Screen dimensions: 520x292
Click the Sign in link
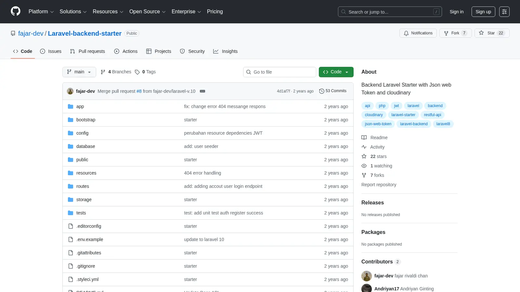[457, 12]
